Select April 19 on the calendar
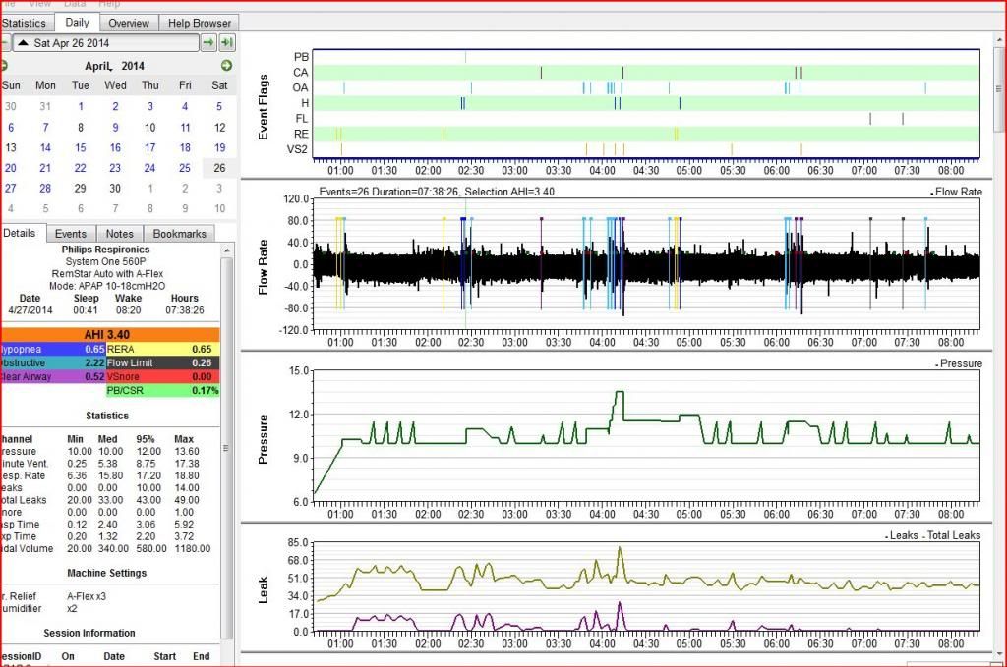The height and width of the screenshot is (667, 1007). pos(219,147)
